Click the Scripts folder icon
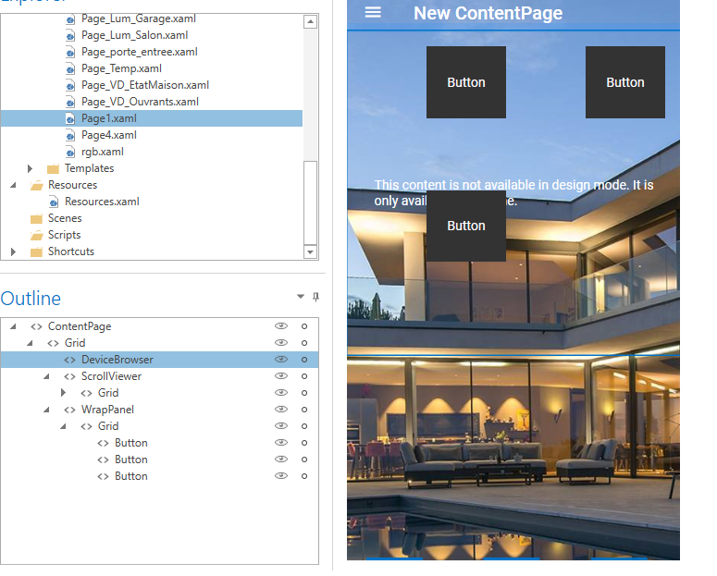 click(x=37, y=236)
